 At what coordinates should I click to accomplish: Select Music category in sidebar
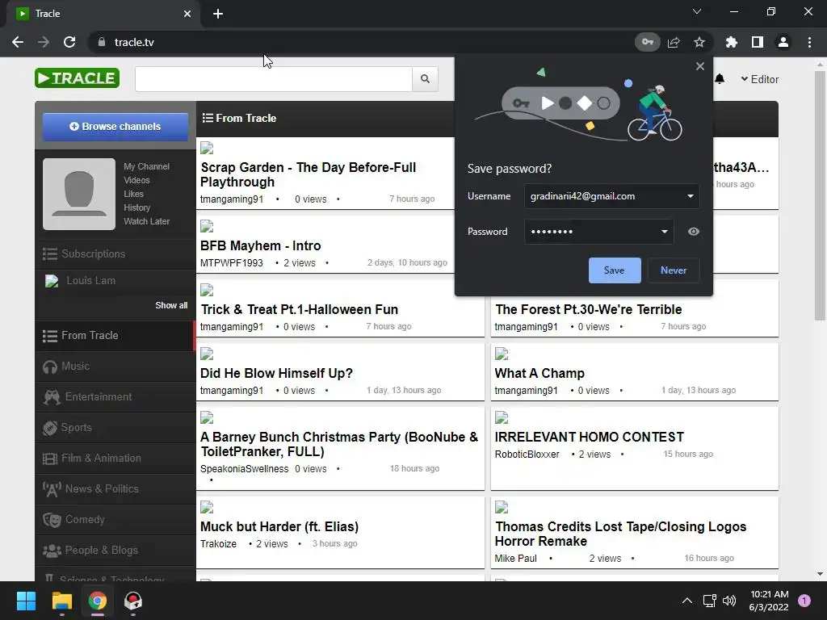115,366
